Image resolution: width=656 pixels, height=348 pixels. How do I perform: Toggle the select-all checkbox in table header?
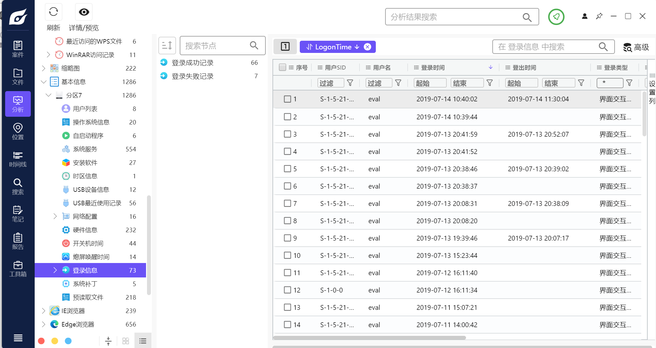coord(282,67)
